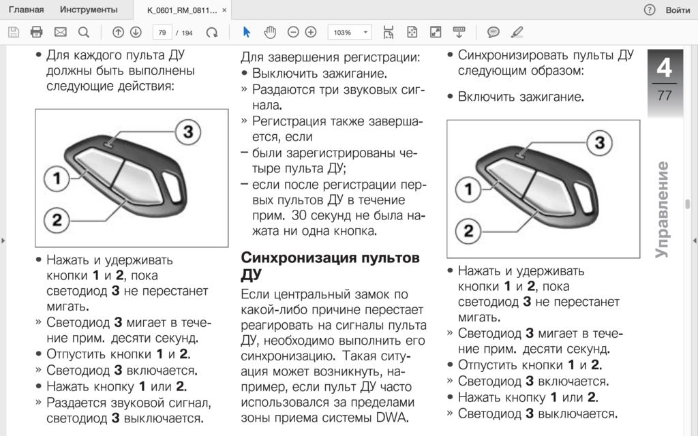Expand the right tools pane arrow
Screen dimensions: 698x436
pyautogui.click(x=694, y=240)
